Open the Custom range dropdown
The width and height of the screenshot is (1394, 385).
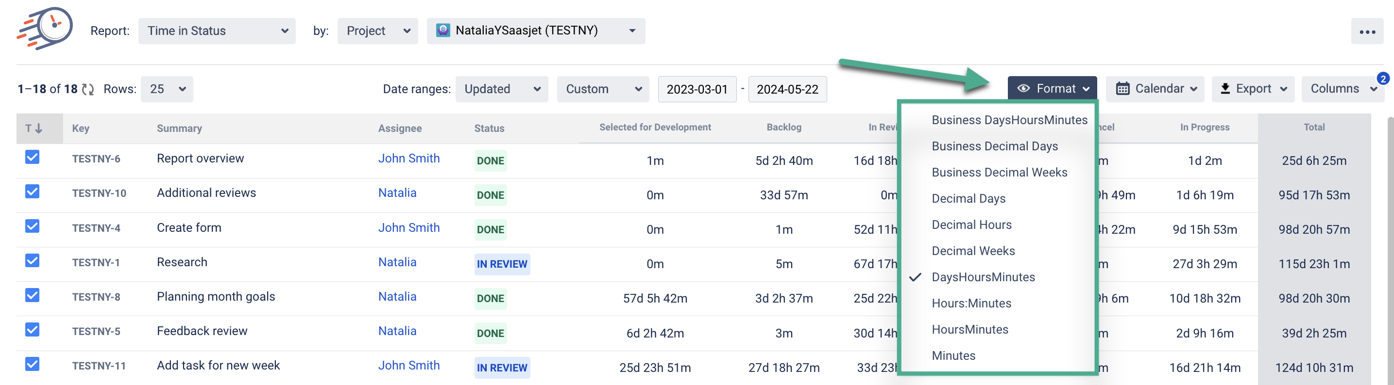pyautogui.click(x=602, y=89)
